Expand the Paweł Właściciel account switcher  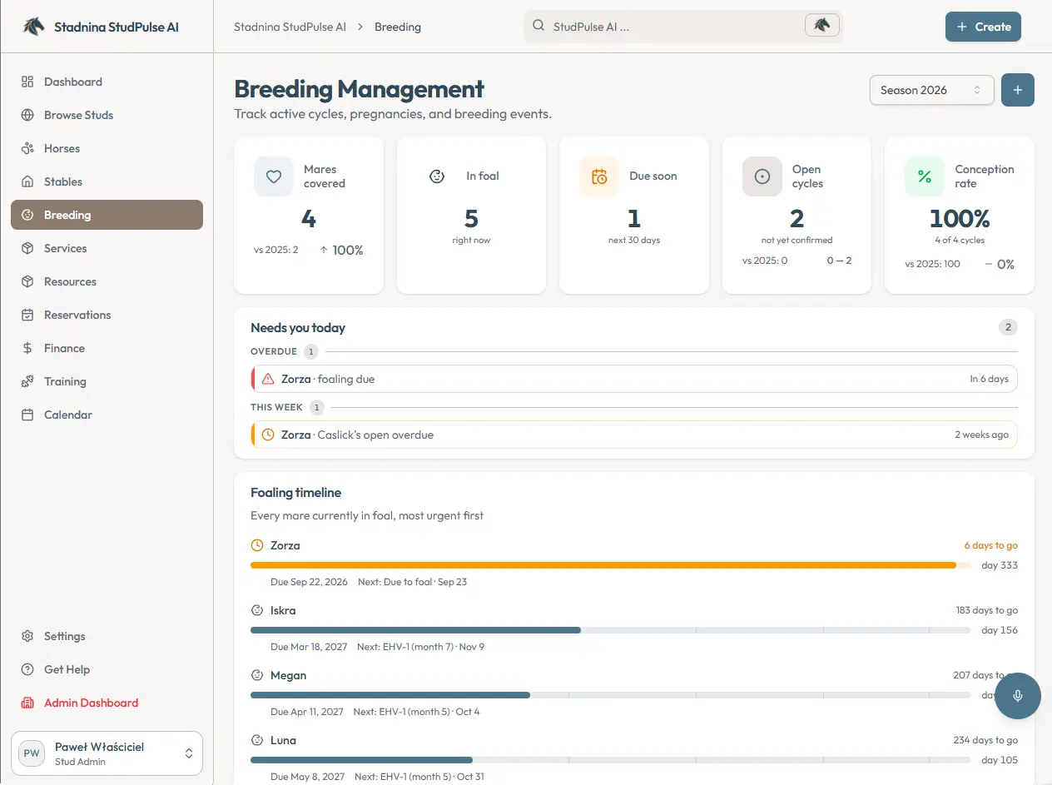click(x=107, y=753)
